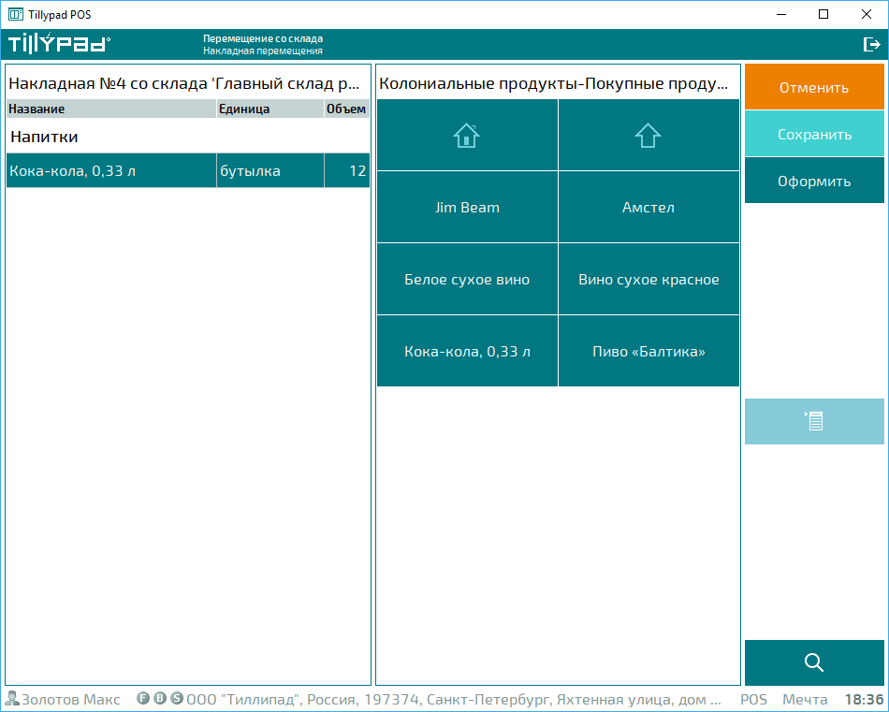Choose the Амстел product tile

(649, 208)
